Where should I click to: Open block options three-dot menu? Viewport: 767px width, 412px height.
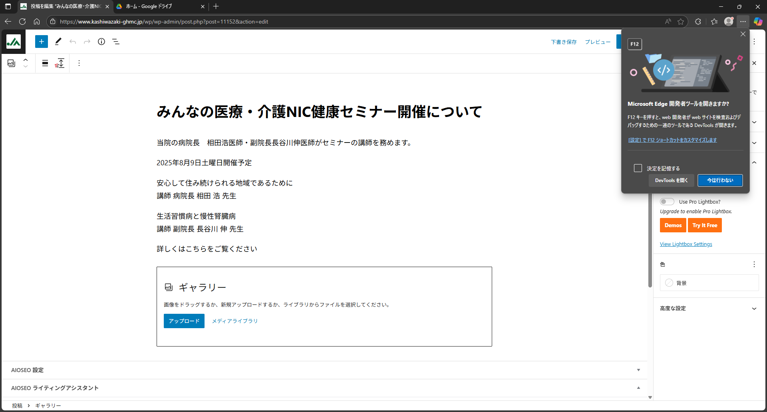point(79,63)
